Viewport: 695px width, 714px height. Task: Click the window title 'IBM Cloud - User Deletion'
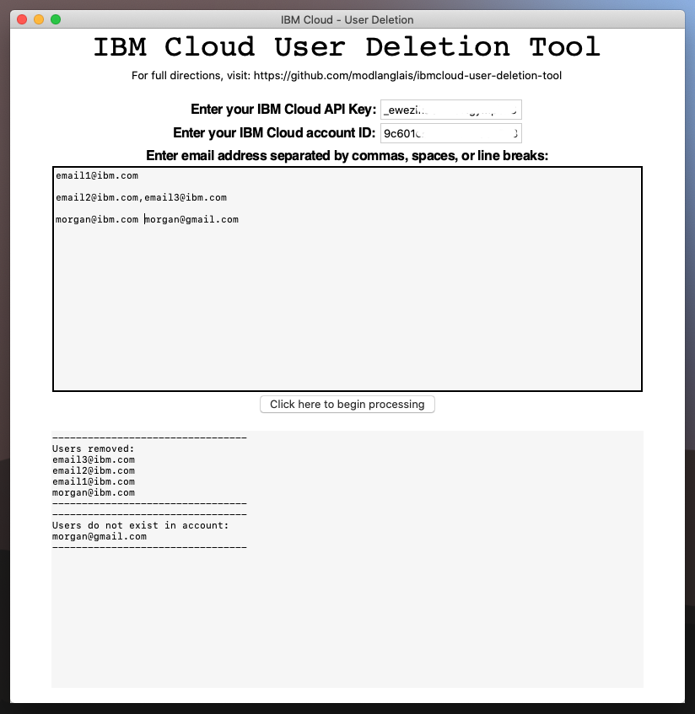tap(347, 20)
